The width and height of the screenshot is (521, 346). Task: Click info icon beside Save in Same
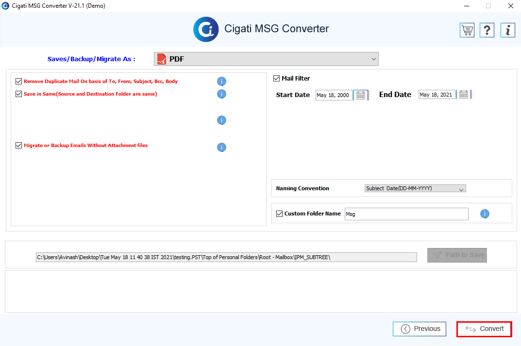(x=221, y=94)
